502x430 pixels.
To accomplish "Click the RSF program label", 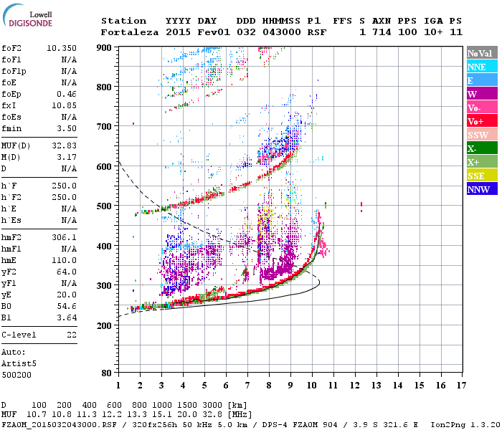I will [317, 32].
